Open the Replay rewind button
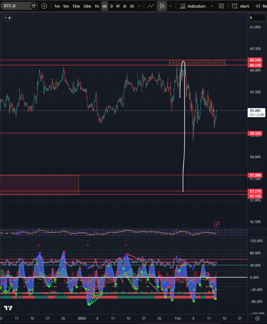267x324 pixels. coord(261,6)
